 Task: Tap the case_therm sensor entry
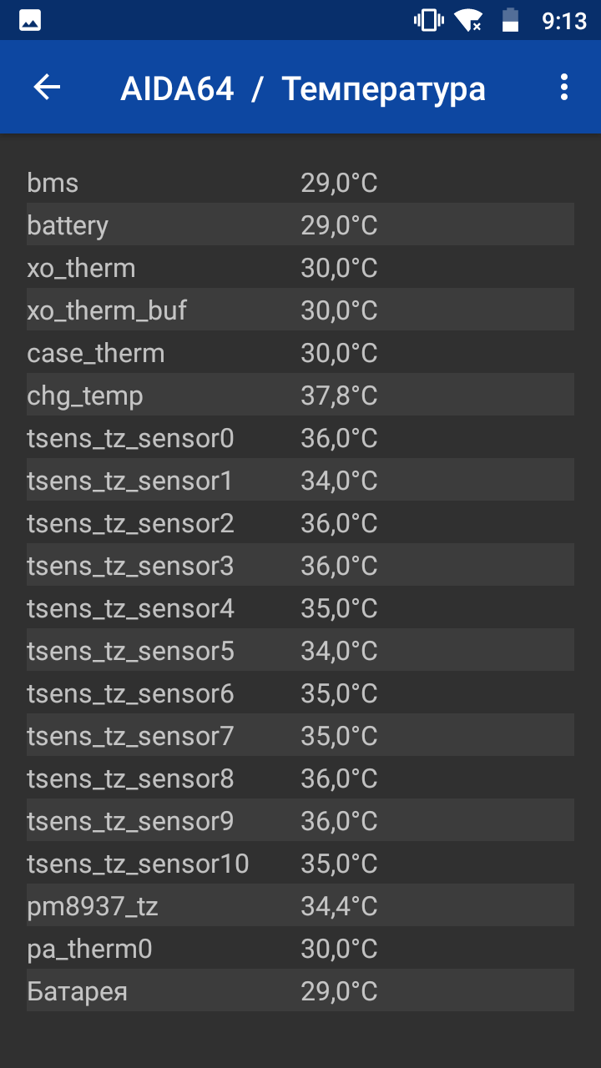point(300,352)
